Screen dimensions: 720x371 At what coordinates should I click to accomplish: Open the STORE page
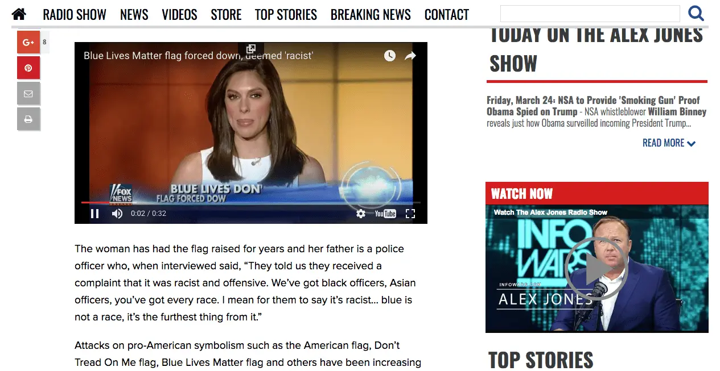[226, 15]
